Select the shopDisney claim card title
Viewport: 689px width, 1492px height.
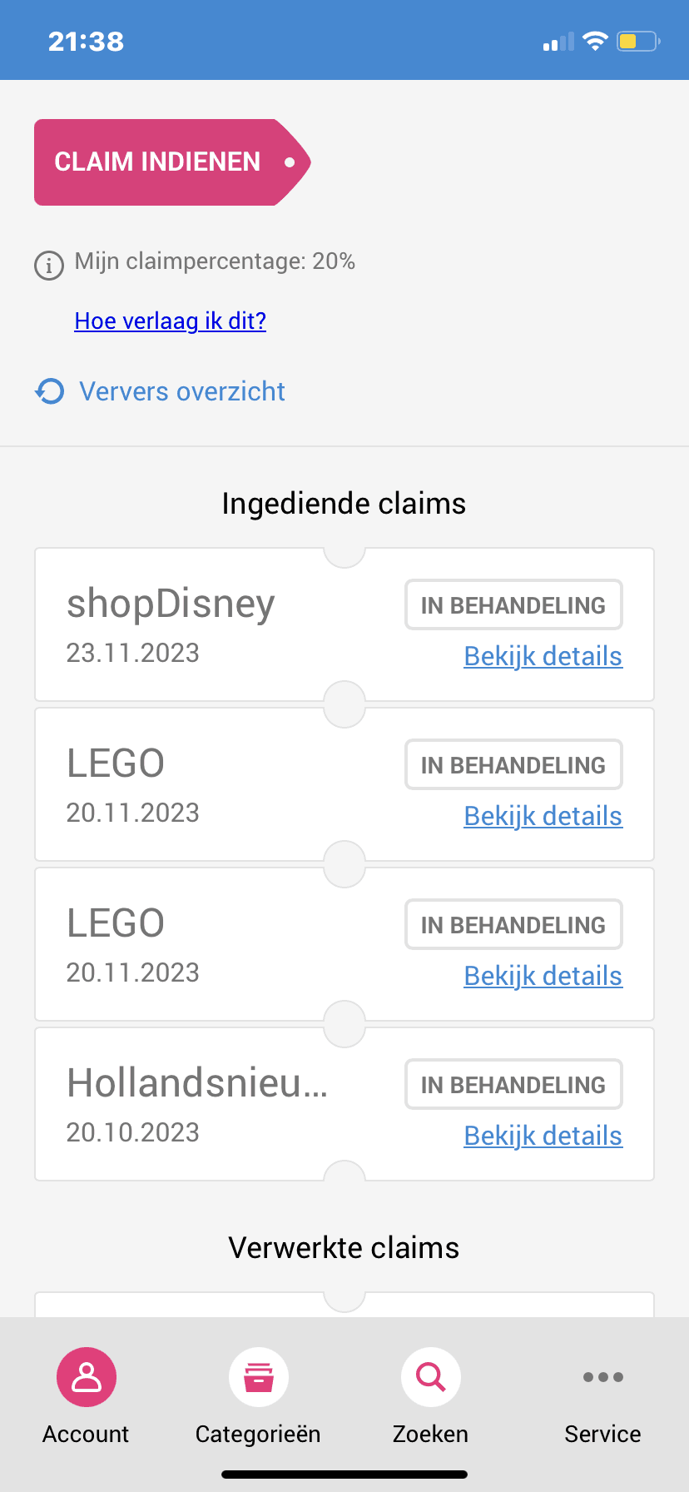(171, 604)
